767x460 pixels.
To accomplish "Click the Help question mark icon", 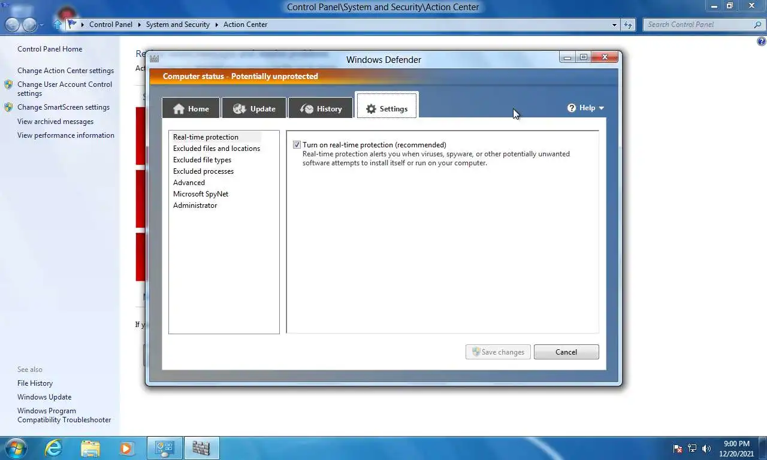I will (572, 108).
